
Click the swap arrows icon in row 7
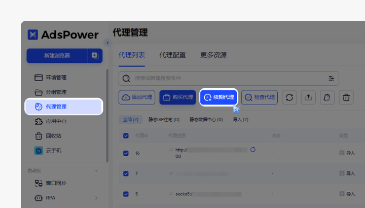click(171, 174)
